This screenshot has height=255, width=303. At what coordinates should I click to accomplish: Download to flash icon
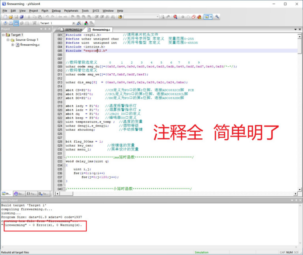[x=35, y=23]
